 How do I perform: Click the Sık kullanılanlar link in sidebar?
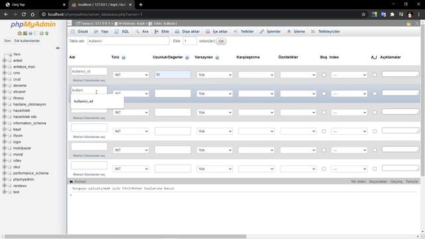pos(27,40)
